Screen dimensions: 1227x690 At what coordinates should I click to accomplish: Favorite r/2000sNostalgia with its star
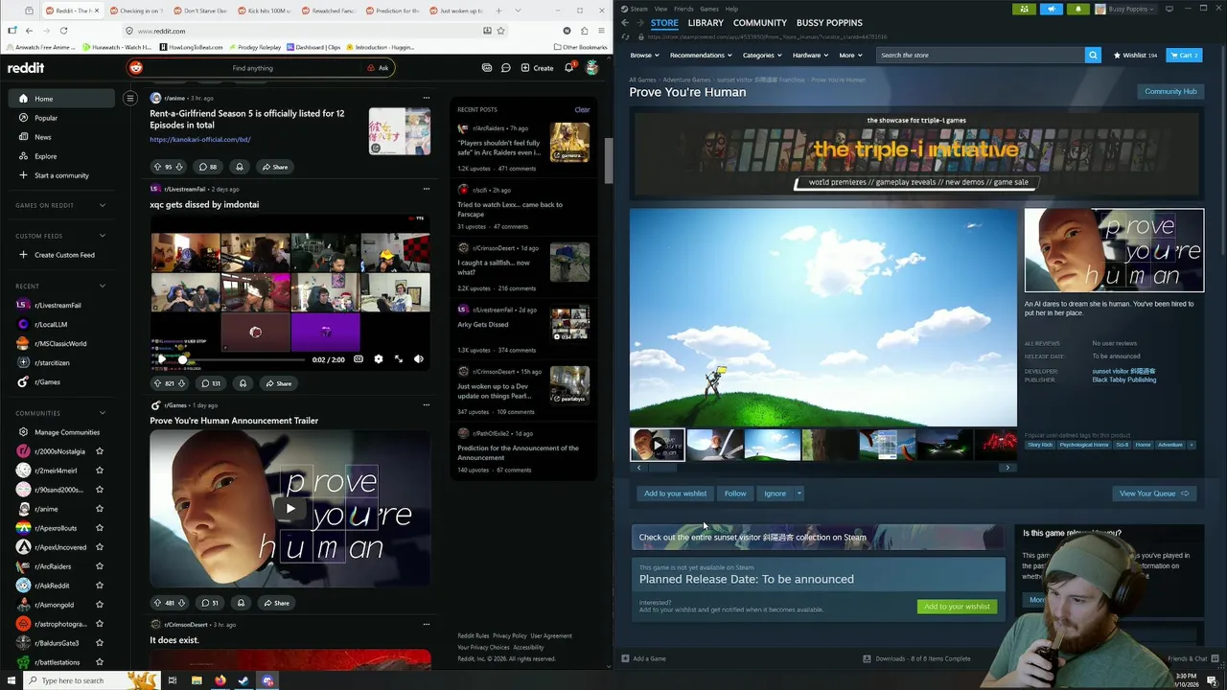[100, 451]
